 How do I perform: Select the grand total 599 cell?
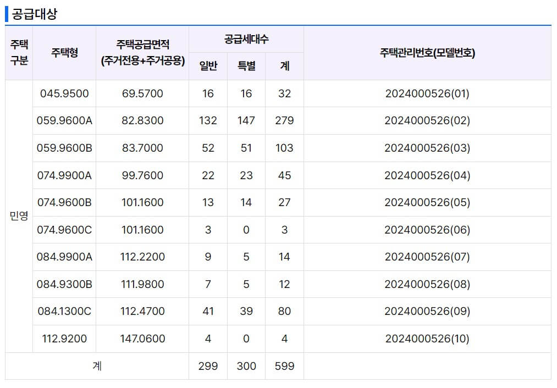[x=284, y=365]
